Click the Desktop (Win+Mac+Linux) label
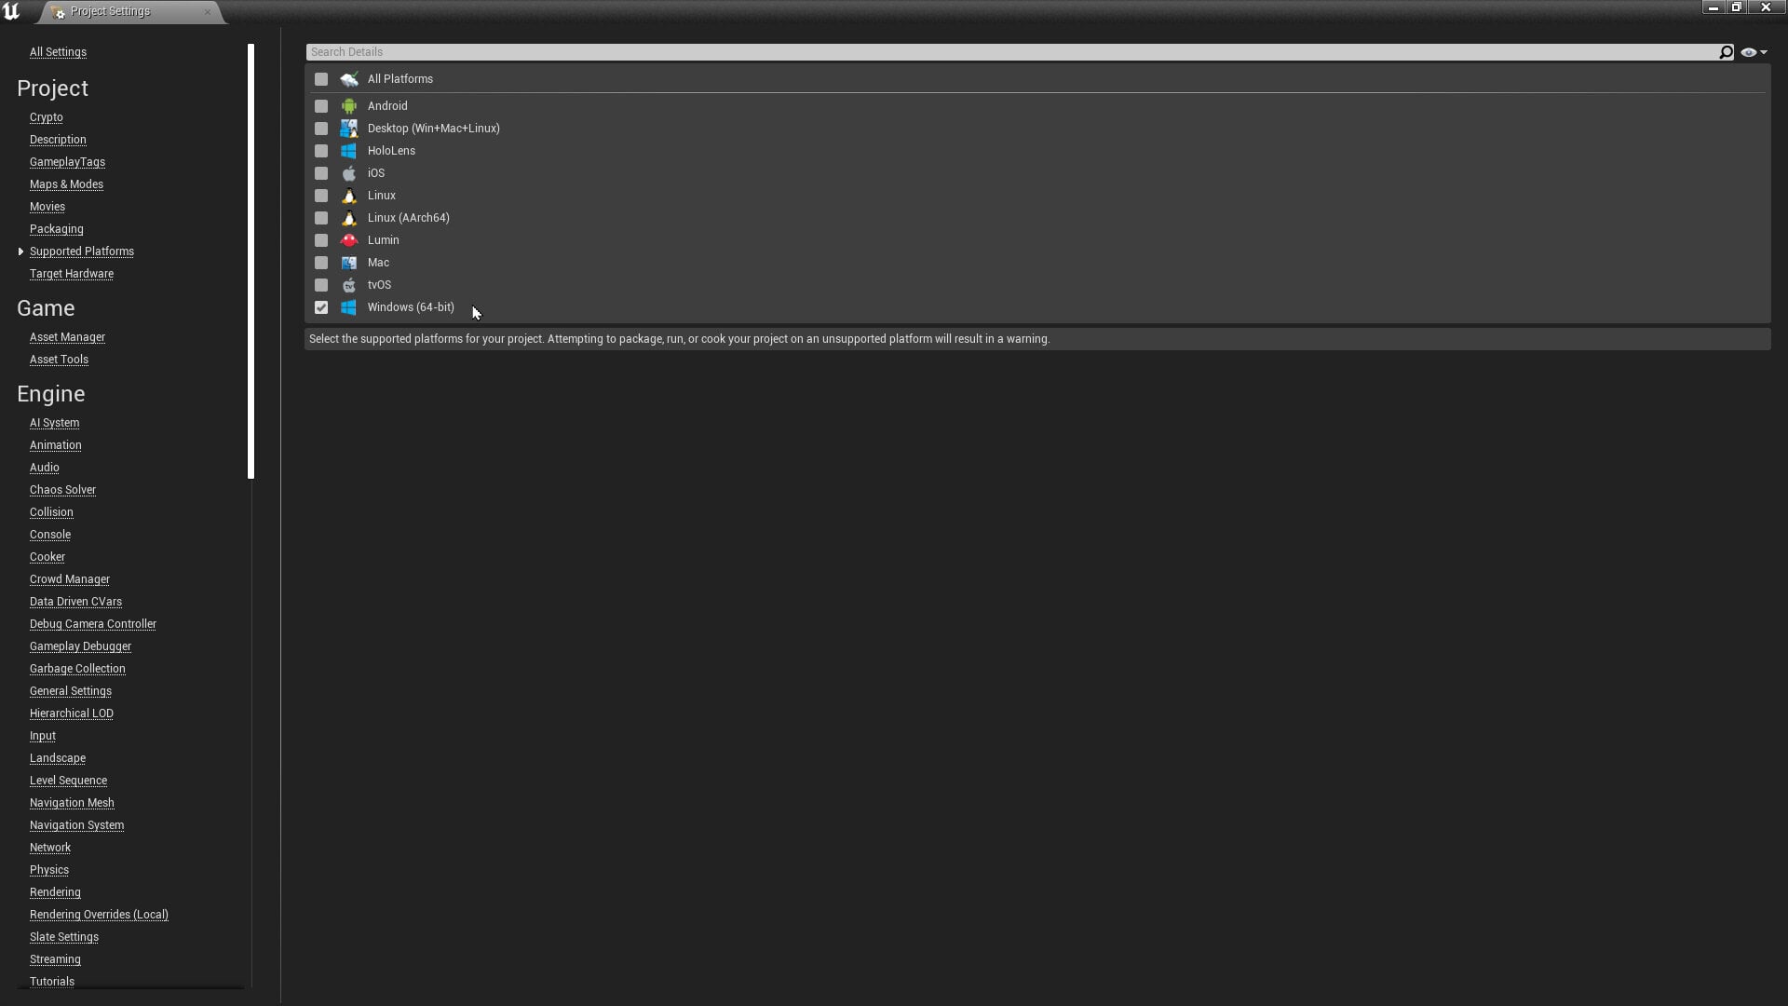Screen dimensions: 1788x1006 click(x=433, y=129)
